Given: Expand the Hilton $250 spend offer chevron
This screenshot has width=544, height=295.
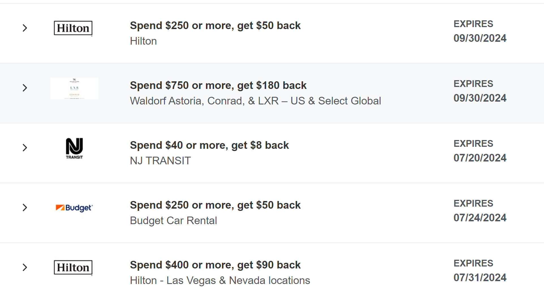Looking at the screenshot, I should point(25,28).
